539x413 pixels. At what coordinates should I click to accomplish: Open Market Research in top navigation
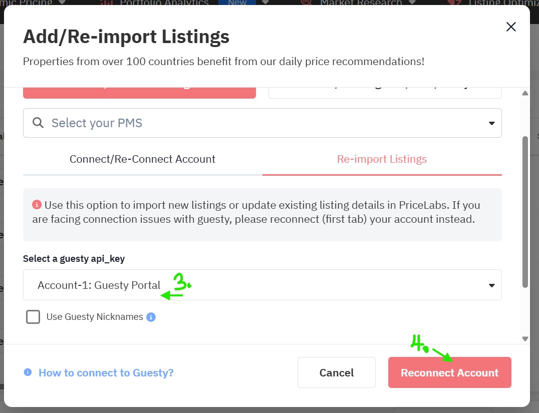361,3
